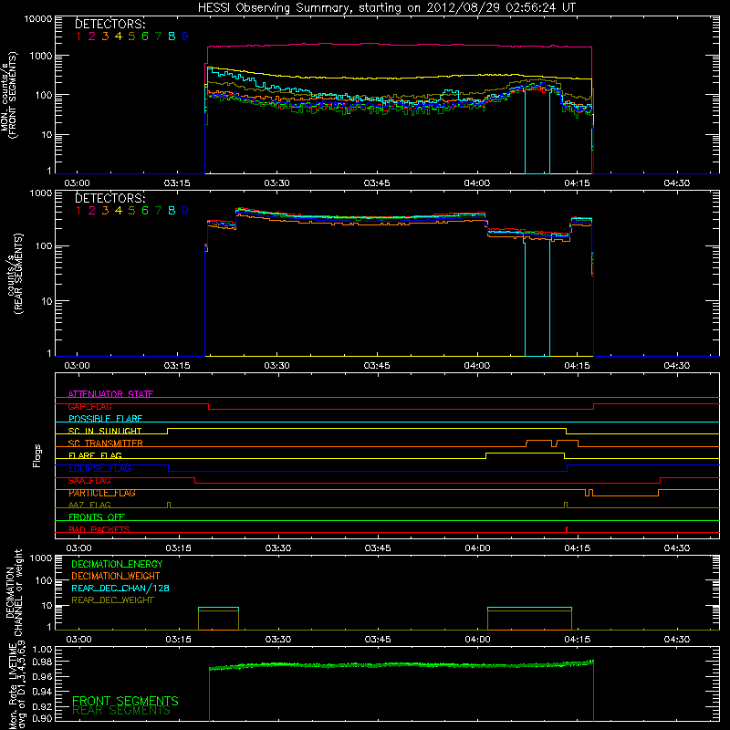Click the POSSIBLE_FLARE flag label
Image resolution: width=730 pixels, height=730 pixels.
click(x=105, y=419)
